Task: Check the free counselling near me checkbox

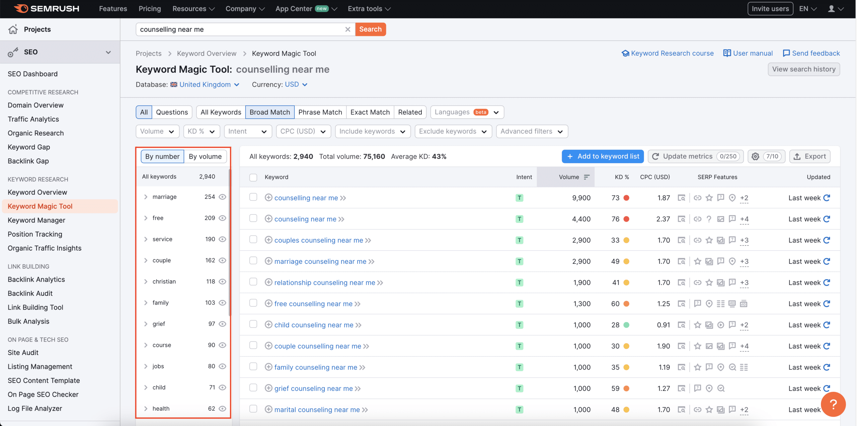Action: click(253, 303)
